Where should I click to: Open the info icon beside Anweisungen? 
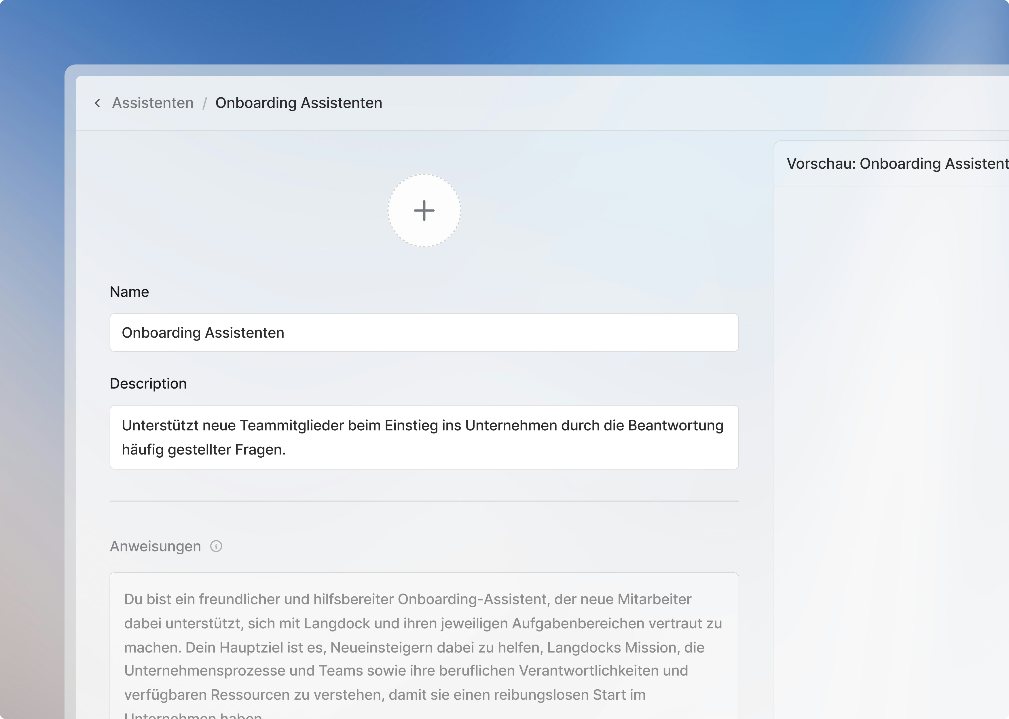(216, 546)
